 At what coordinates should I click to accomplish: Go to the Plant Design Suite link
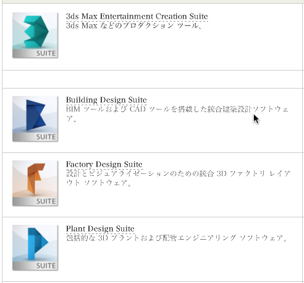pyautogui.click(x=100, y=229)
